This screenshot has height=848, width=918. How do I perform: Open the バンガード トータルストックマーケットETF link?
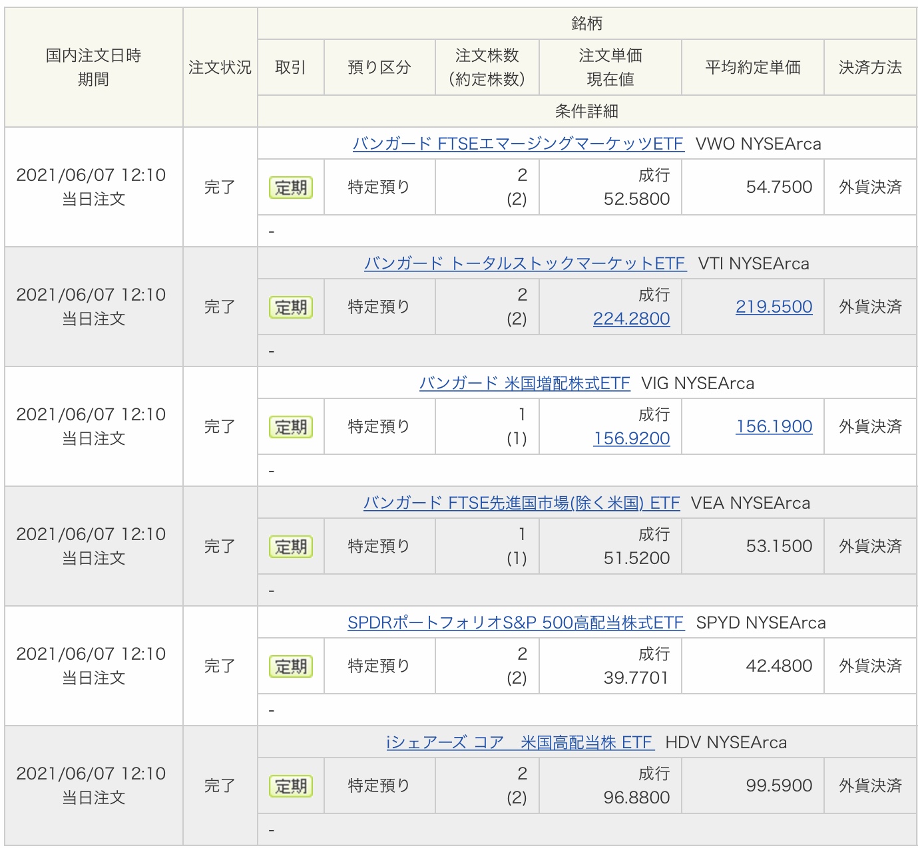coord(525,263)
